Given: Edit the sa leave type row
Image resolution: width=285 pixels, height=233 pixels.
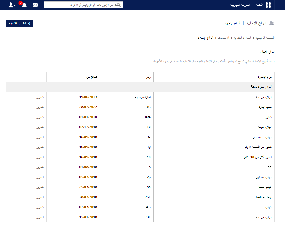Looking at the screenshot, I should pyautogui.click(x=40, y=167).
